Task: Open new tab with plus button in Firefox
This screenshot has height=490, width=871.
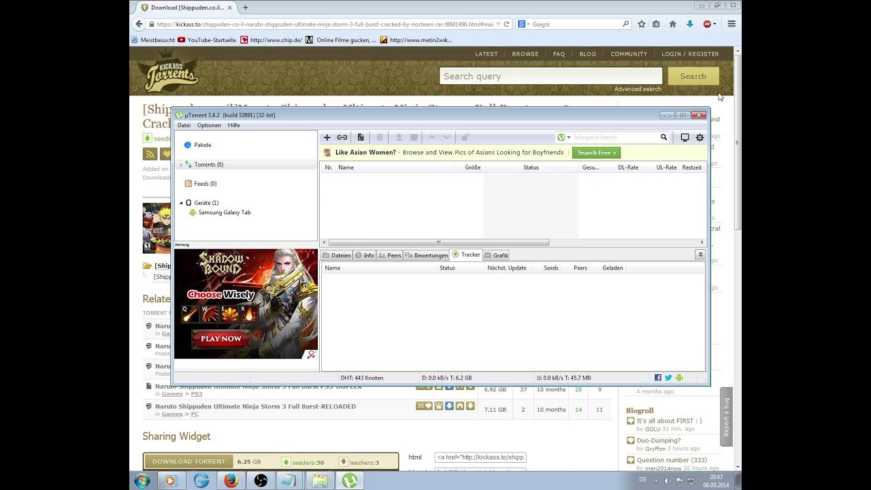Action: pos(246,7)
